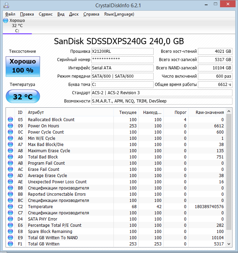Select the C: drive tab showing 32 °C
238x253 pixels.
tap(17, 26)
